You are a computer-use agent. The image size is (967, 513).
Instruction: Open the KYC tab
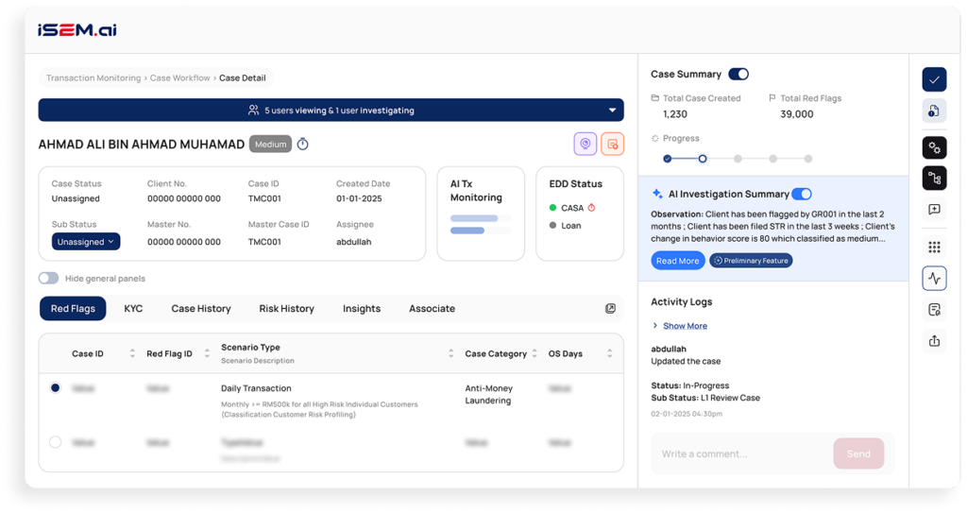[x=133, y=309]
